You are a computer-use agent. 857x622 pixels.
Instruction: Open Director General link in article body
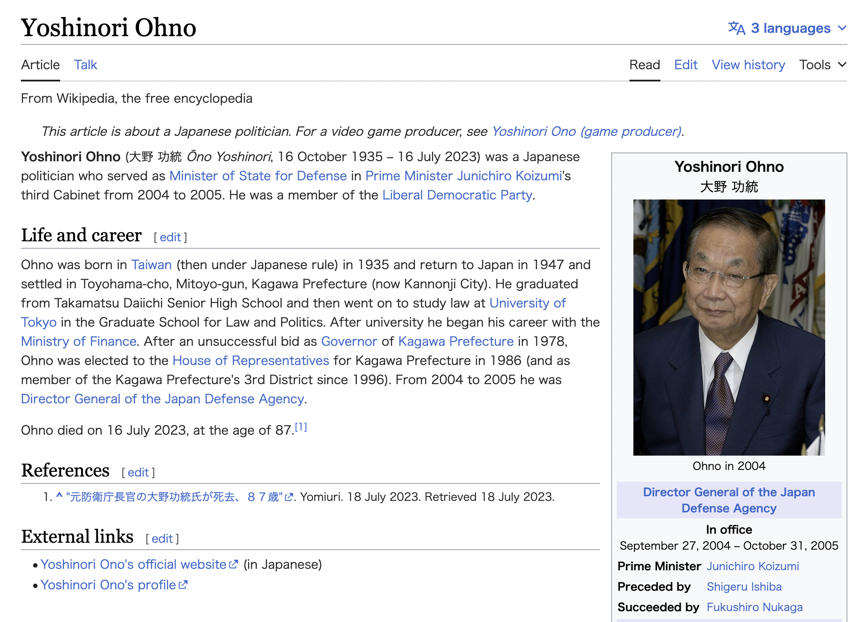[163, 399]
